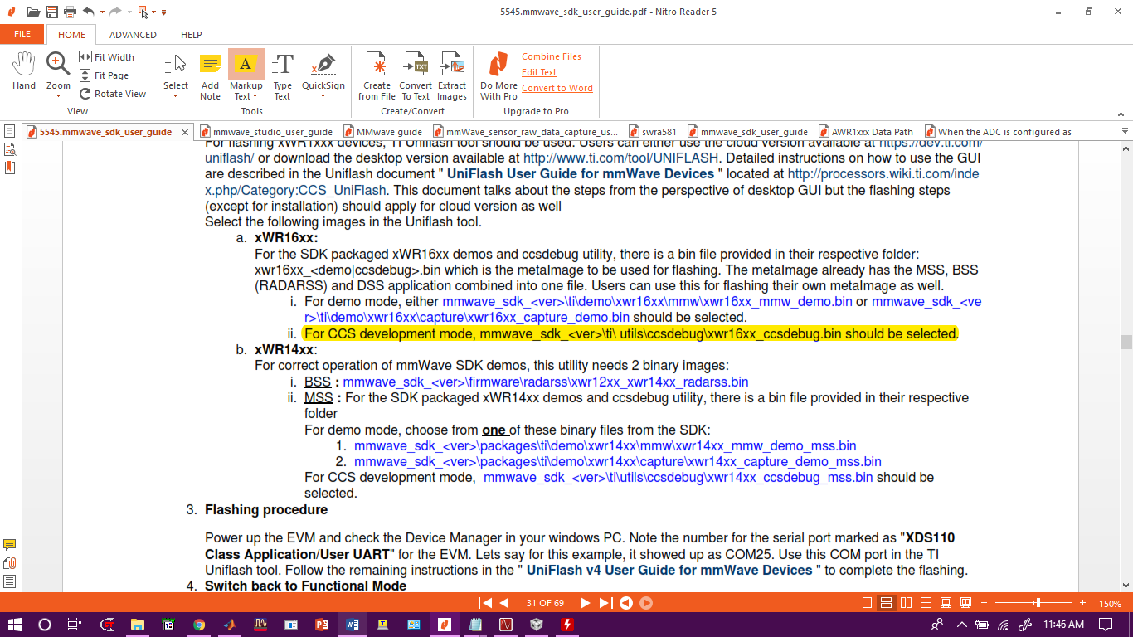The image size is (1133, 637).
Task: Open the Attachments paperclip panel in sidebar
Action: [x=9, y=563]
